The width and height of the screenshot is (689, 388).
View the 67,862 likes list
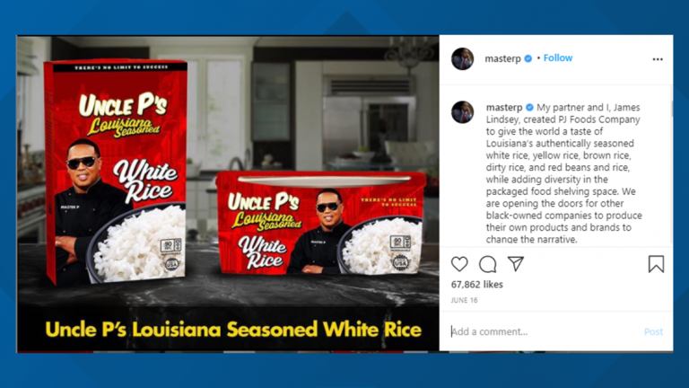point(476,284)
